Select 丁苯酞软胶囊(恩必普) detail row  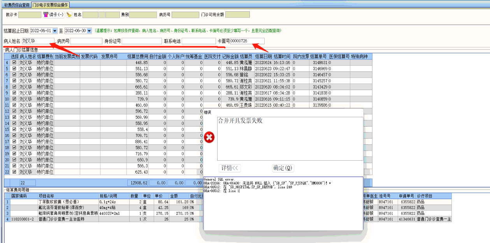[68, 202]
